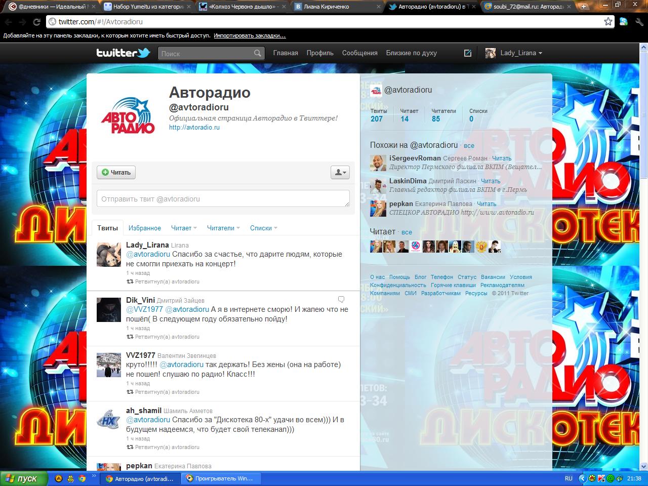Open Профиль in Twitter navigation
The image size is (648, 486).
pyautogui.click(x=320, y=53)
